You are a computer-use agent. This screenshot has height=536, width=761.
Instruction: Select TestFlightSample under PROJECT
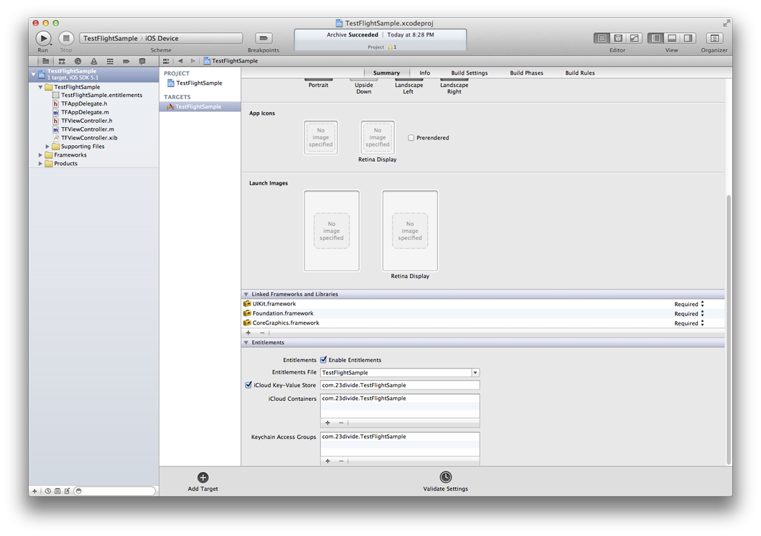click(x=200, y=83)
